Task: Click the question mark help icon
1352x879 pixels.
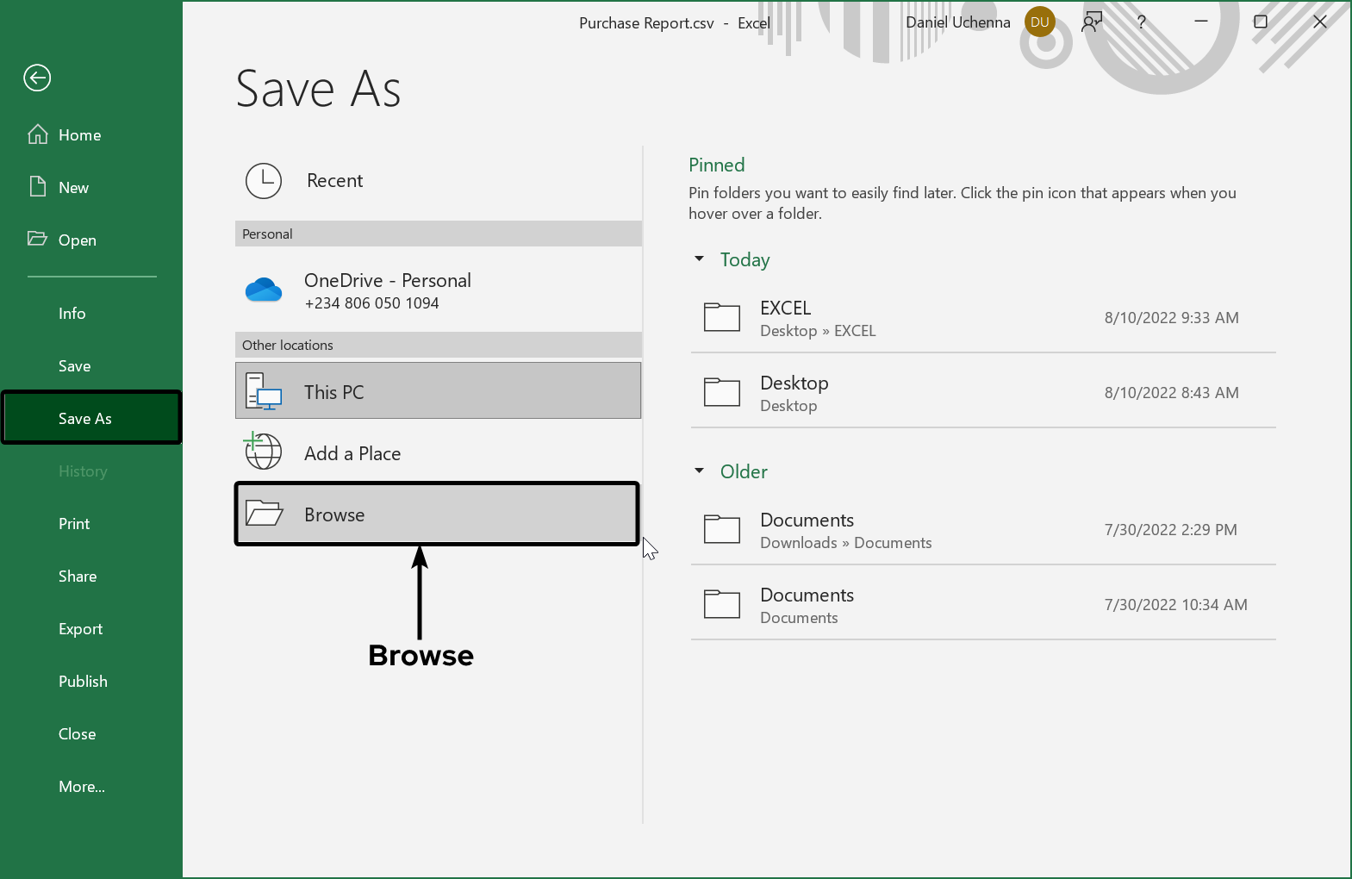Action: (x=1141, y=22)
